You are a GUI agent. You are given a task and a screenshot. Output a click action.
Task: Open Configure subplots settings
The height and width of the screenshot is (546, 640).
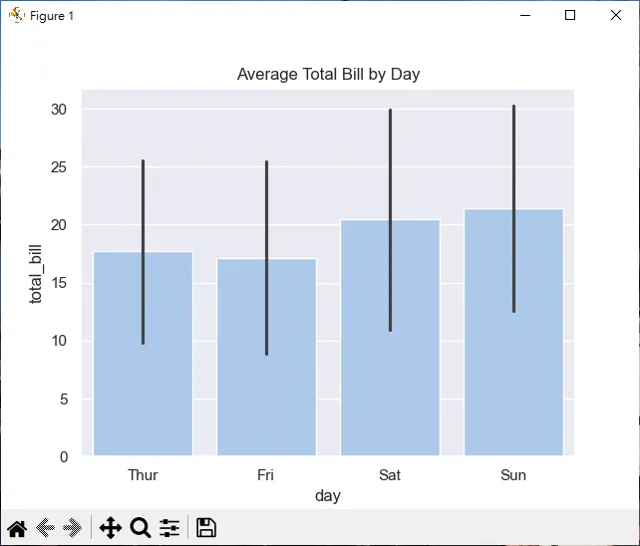[x=169, y=528]
